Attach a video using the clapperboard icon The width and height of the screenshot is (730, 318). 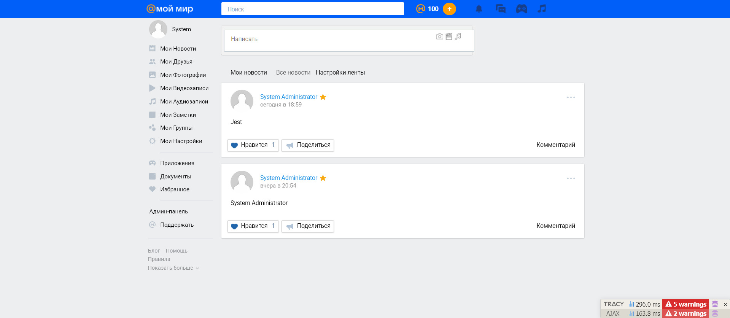click(449, 37)
